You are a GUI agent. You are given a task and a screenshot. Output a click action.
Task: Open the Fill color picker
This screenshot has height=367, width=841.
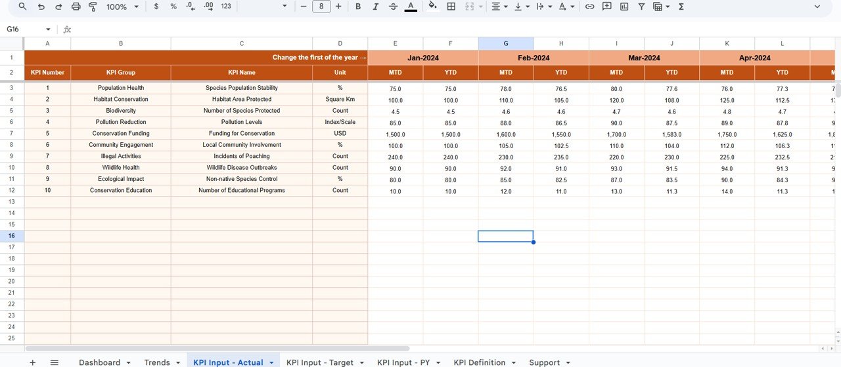[432, 7]
